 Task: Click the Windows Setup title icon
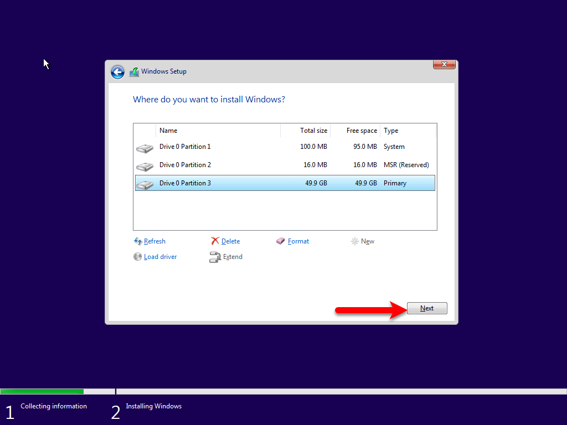pos(134,72)
